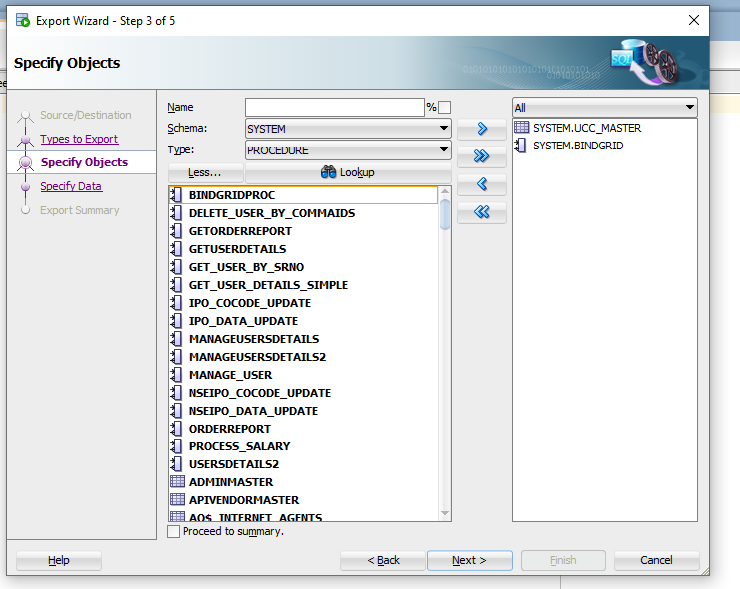740x589 pixels.
Task: Select the APIVENDORMASTER list entry text
Action: tap(244, 500)
